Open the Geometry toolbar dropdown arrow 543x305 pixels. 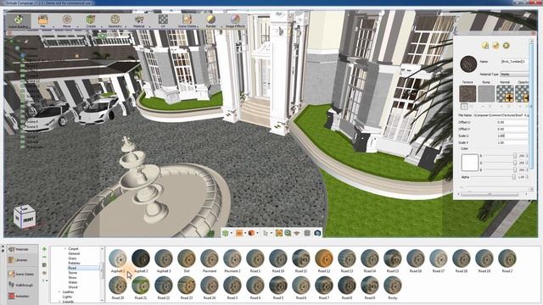pos(126,26)
